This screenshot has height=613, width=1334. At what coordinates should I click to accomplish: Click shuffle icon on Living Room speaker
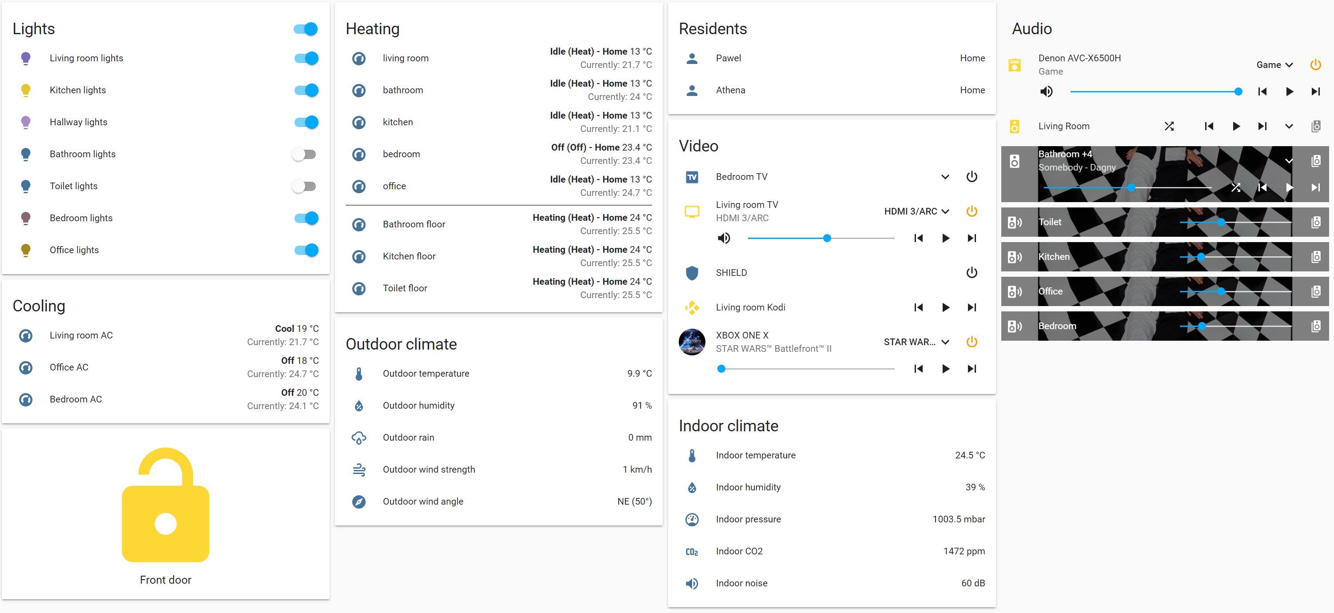[x=1169, y=126]
